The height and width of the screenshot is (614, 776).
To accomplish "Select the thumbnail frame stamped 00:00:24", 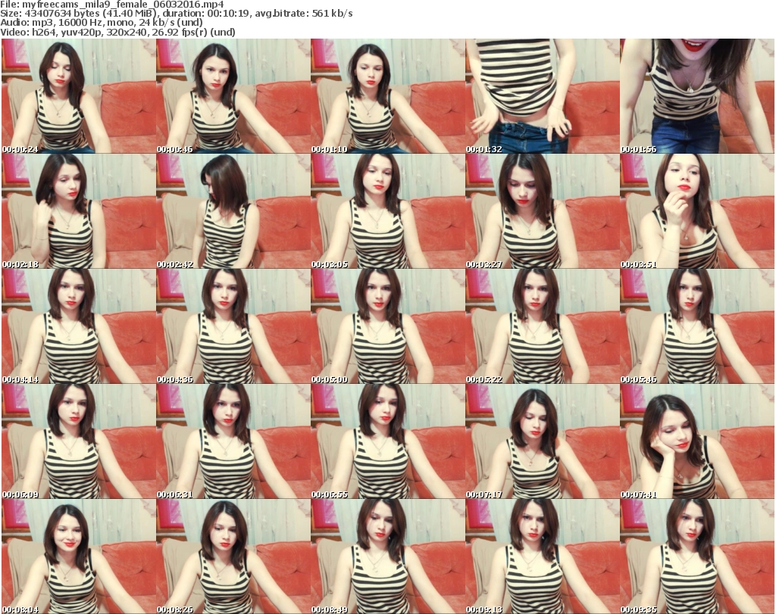I will tap(79, 96).
